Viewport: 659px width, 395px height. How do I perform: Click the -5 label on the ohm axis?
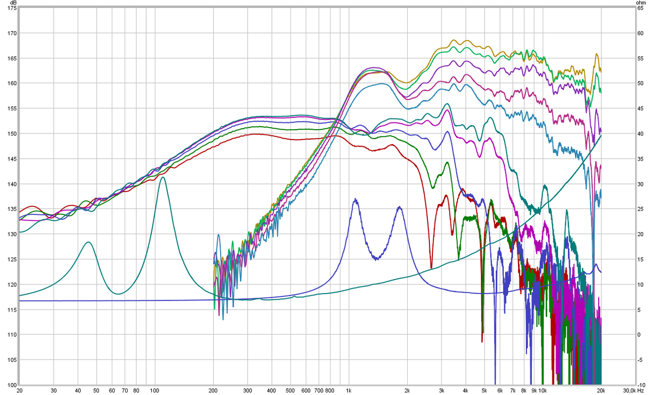641,360
